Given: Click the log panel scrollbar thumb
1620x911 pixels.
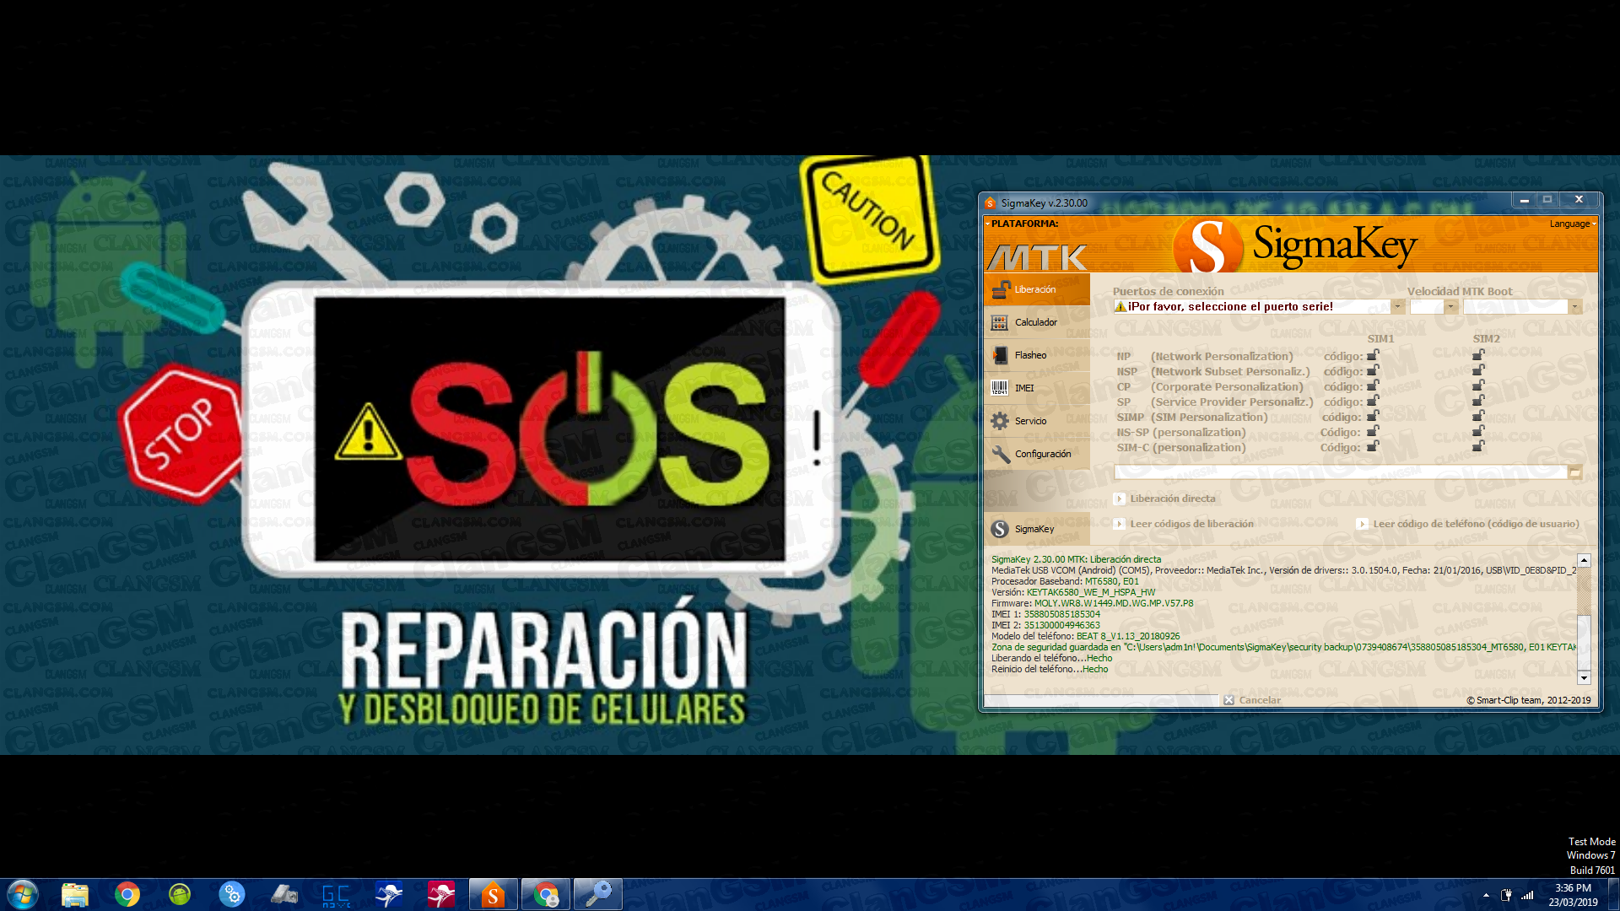Looking at the screenshot, I should pos(1584,643).
